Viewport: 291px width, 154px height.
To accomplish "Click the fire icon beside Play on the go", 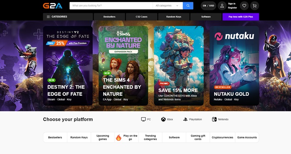I will coord(118,137).
